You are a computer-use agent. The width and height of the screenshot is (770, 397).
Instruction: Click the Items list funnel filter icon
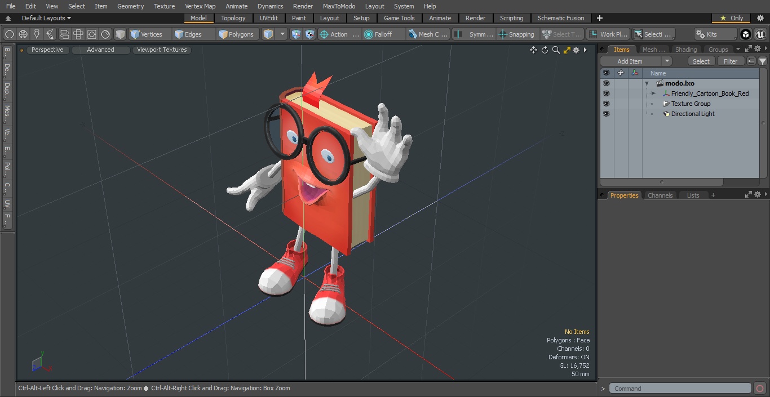(763, 61)
